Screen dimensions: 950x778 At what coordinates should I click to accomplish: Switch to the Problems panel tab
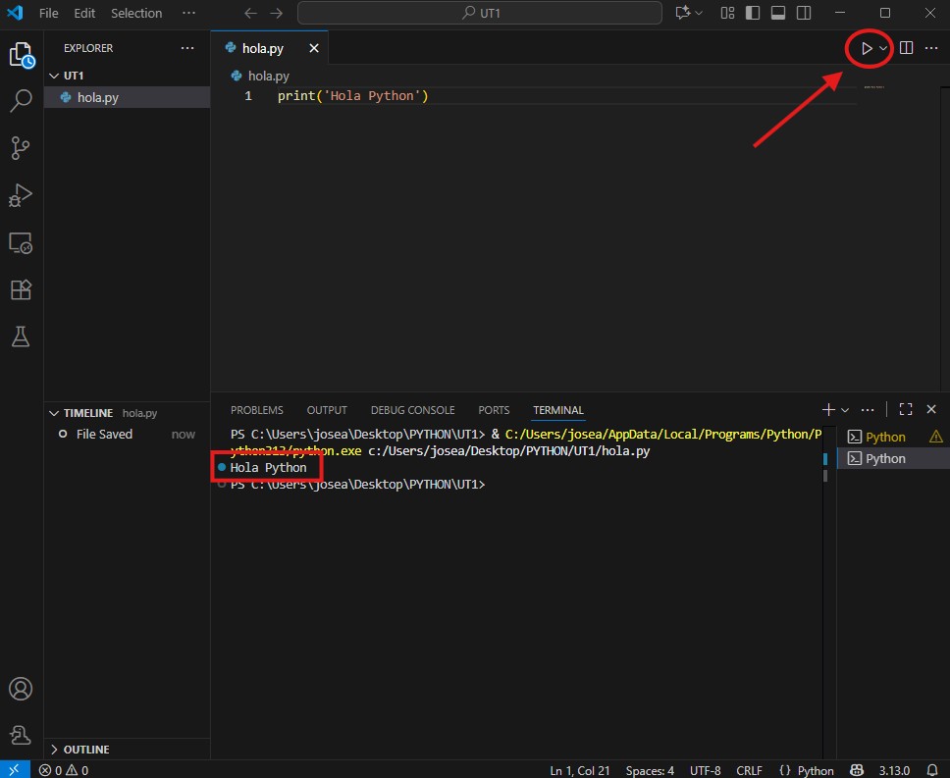(x=257, y=410)
